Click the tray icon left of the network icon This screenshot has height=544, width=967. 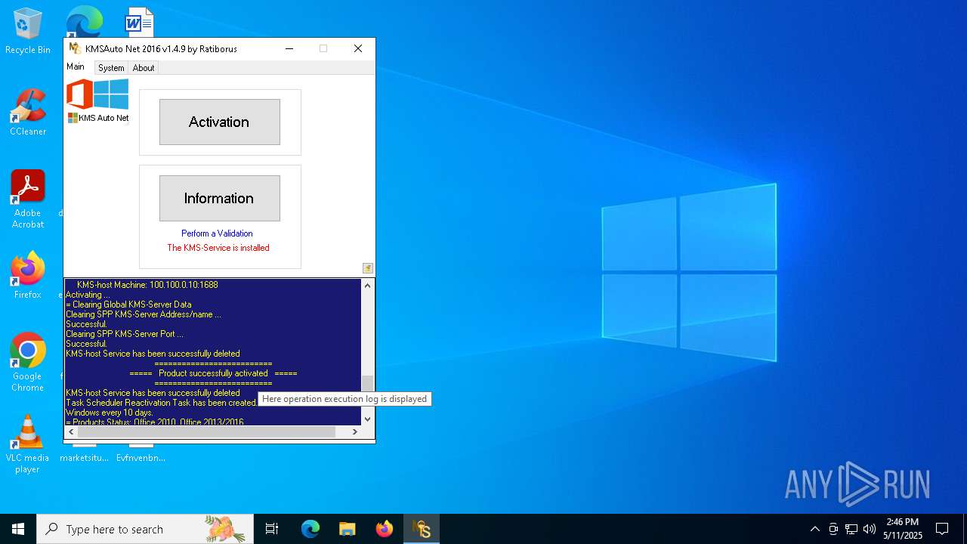tap(833, 529)
